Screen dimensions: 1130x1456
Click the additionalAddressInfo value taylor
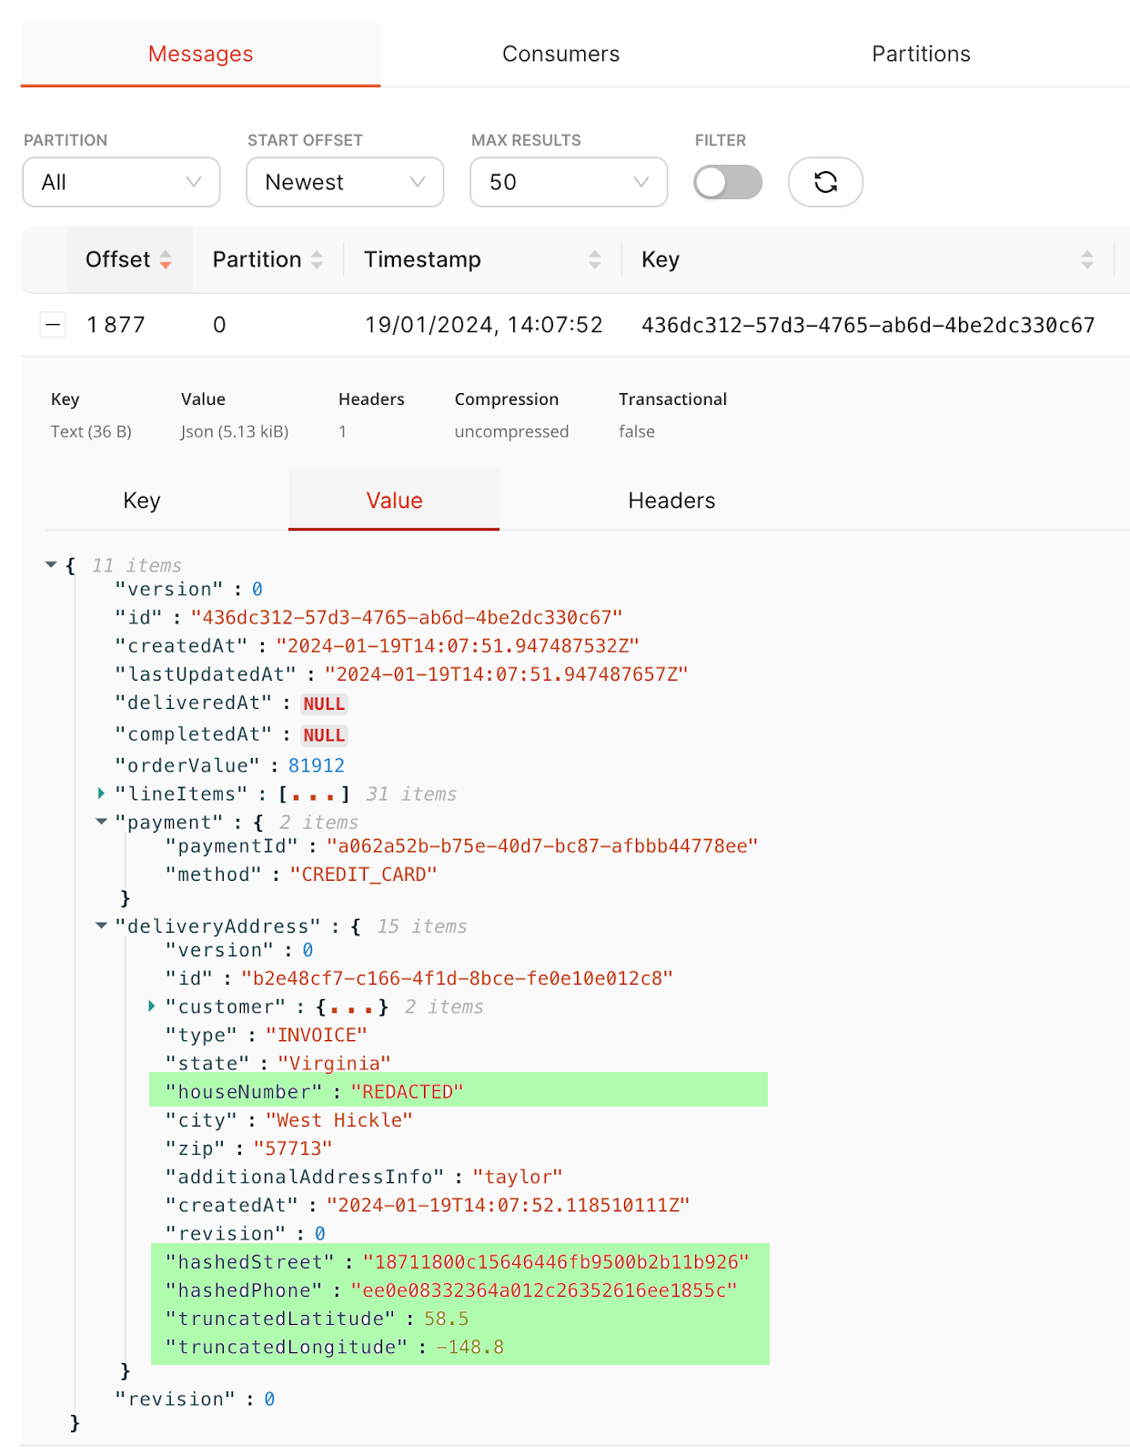[518, 1177]
